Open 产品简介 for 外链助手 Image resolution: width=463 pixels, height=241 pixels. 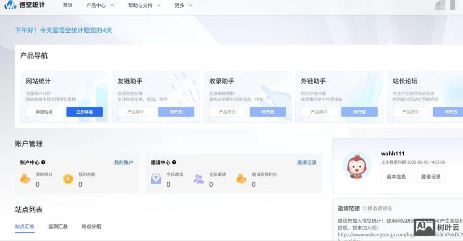[319, 112]
